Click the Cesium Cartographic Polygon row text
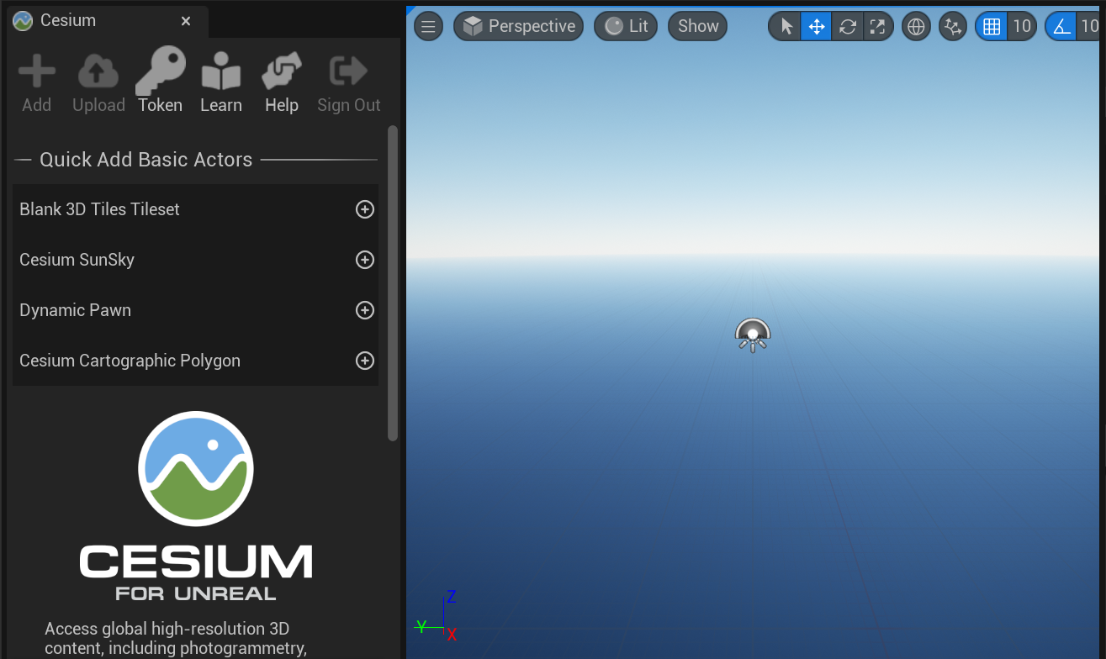The height and width of the screenshot is (659, 1106). click(x=130, y=361)
